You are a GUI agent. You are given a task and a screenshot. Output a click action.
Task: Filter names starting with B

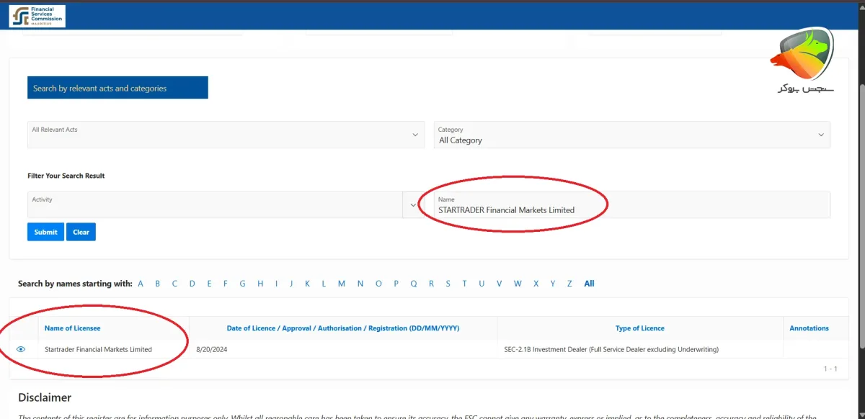coord(157,284)
